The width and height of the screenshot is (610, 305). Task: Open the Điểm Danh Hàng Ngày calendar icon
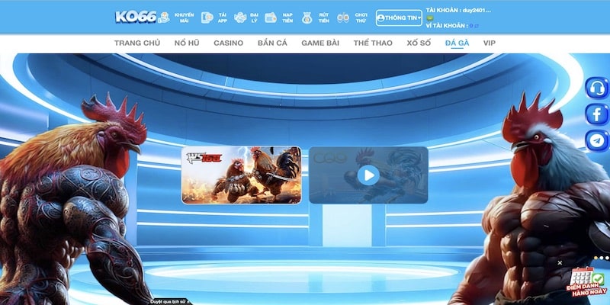pos(588,281)
